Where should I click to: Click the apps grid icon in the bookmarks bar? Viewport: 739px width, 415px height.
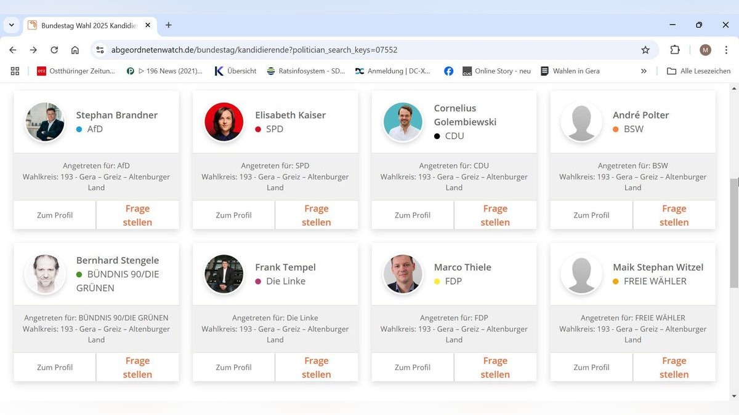pos(15,71)
